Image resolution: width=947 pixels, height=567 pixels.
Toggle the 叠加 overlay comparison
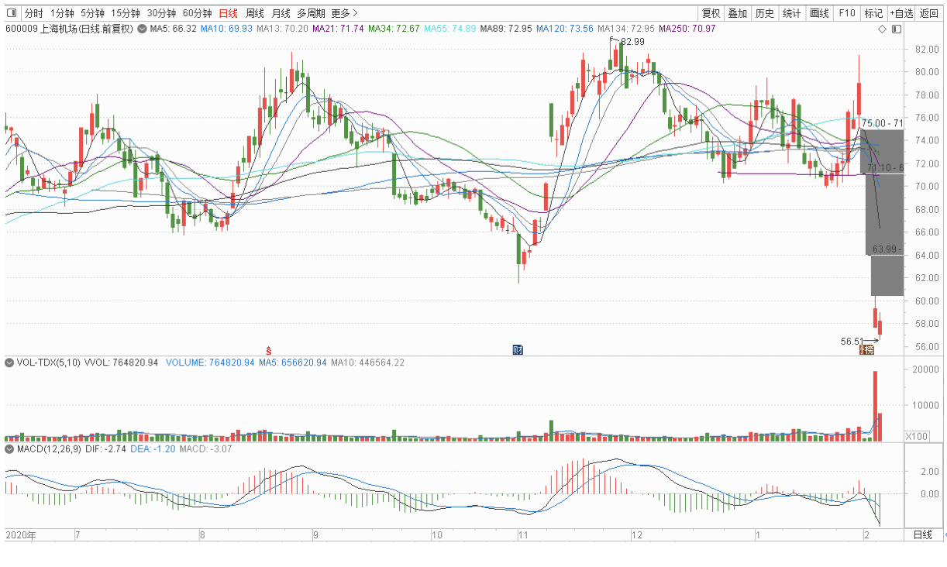738,13
